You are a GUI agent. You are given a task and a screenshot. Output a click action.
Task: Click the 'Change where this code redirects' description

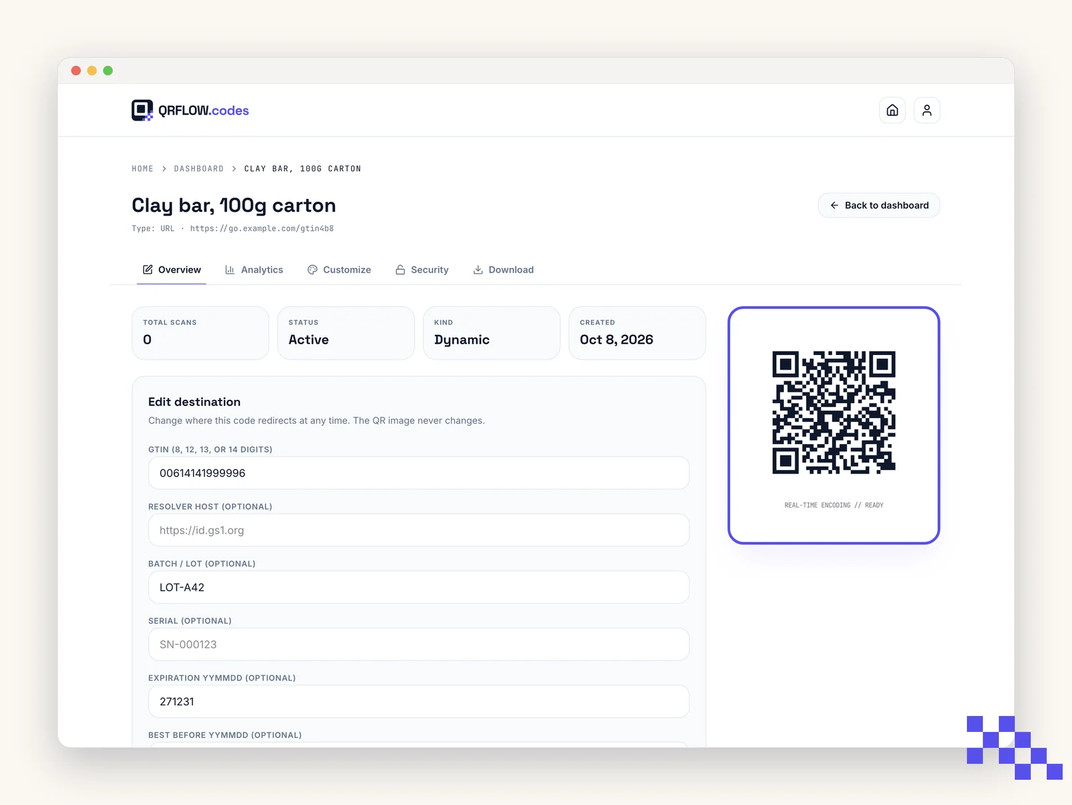(316, 421)
